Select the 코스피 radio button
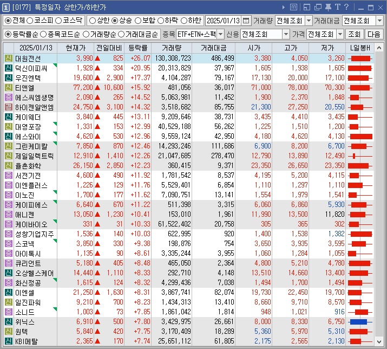The height and width of the screenshot is (349, 387). [30, 21]
